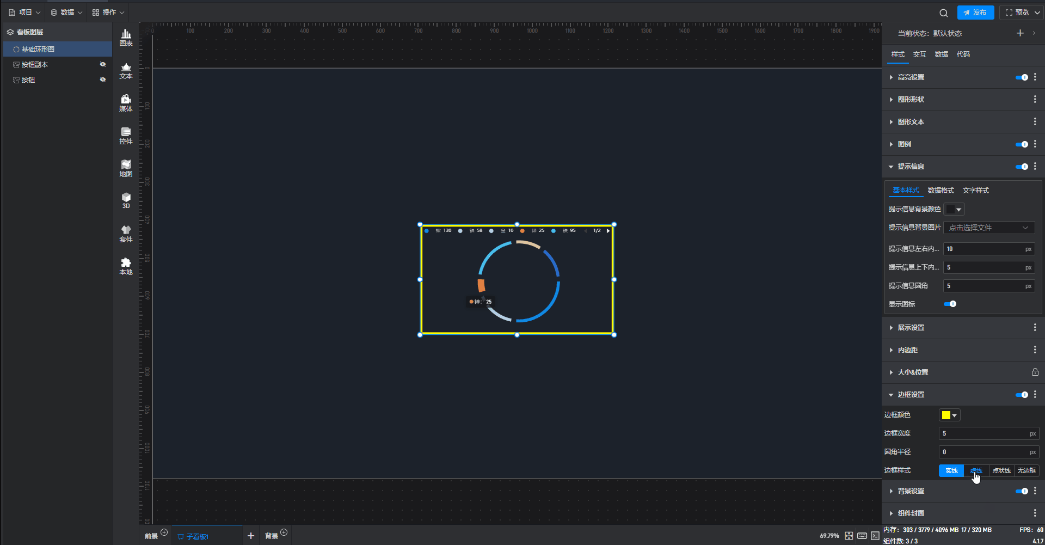1045x545 pixels.
Task: Open the 图表 chart components icon
Action: [x=126, y=38]
